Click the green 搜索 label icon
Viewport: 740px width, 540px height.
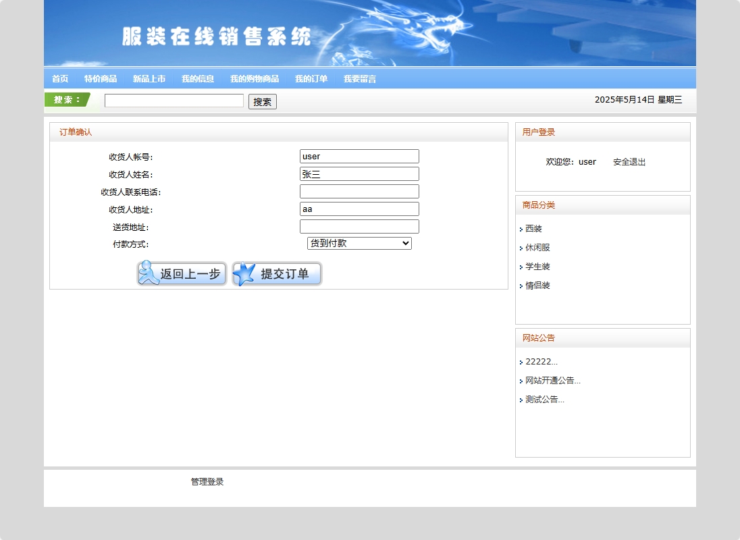(67, 99)
